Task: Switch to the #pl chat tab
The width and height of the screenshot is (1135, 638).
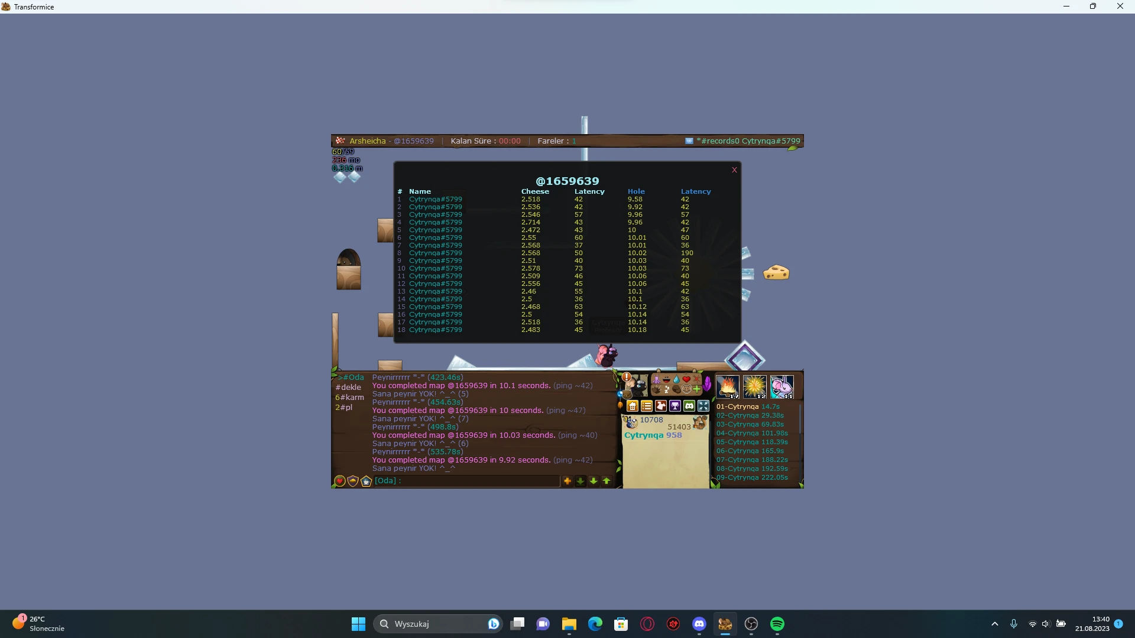Action: click(x=343, y=408)
